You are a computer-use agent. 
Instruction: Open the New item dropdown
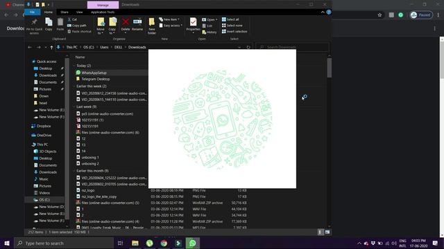tap(169, 19)
